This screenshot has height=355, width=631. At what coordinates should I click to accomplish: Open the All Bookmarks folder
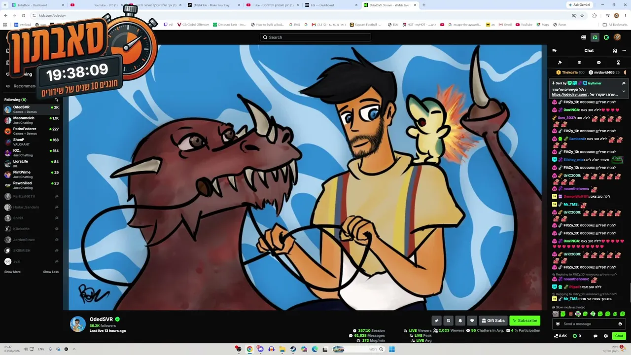pyautogui.click(x=615, y=25)
